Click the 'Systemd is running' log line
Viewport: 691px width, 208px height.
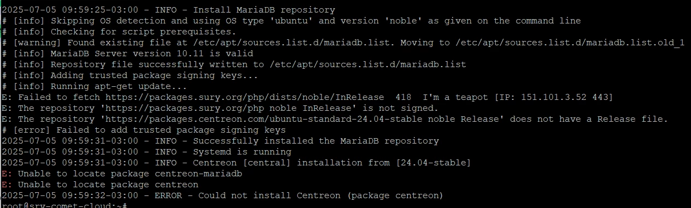(x=146, y=152)
